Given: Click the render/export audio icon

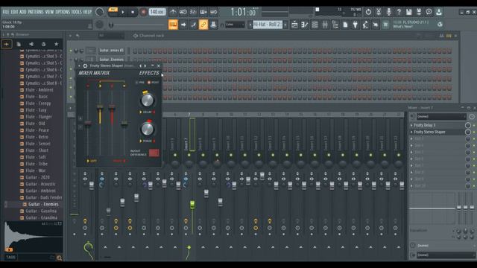Looking at the screenshot, I should point(419,12).
